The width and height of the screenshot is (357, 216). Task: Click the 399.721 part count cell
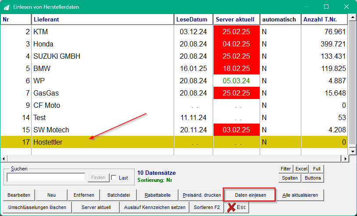pyautogui.click(x=324, y=44)
